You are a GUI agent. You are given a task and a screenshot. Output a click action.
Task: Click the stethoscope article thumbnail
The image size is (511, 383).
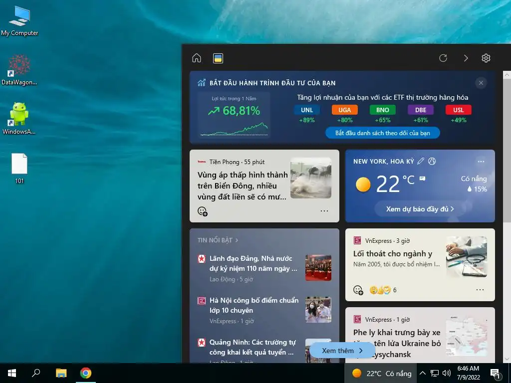pyautogui.click(x=467, y=257)
